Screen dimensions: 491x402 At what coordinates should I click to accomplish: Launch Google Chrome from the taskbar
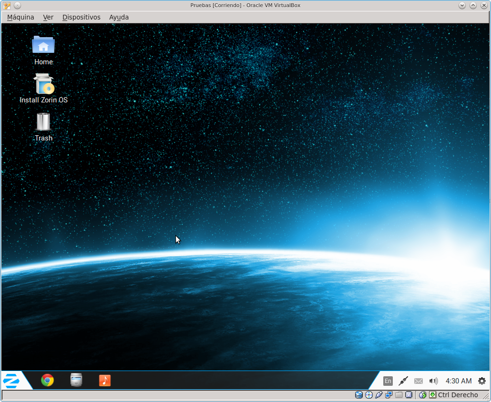pyautogui.click(x=47, y=380)
